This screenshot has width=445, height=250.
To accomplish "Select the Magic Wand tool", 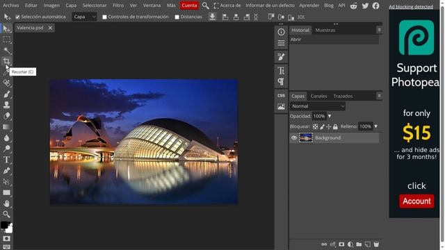I will tap(6, 51).
